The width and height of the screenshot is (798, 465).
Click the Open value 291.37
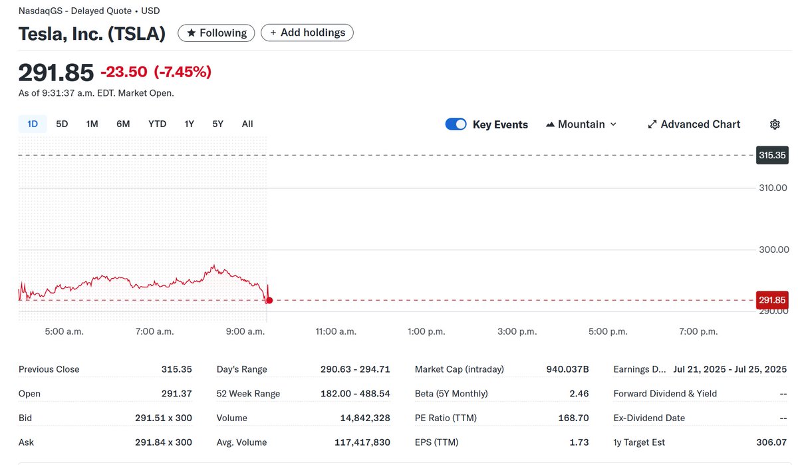point(176,394)
